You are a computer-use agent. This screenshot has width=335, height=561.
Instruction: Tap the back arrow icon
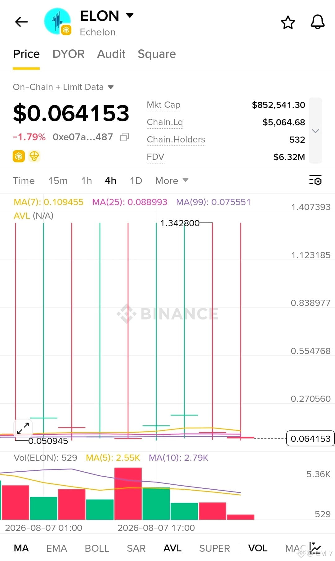tap(21, 22)
